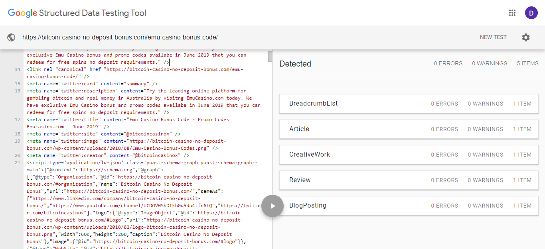
Task: Expand the CreativeWork result row
Action: (409, 155)
